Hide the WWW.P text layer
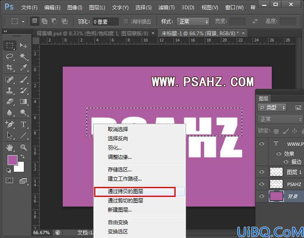 coord(262,144)
